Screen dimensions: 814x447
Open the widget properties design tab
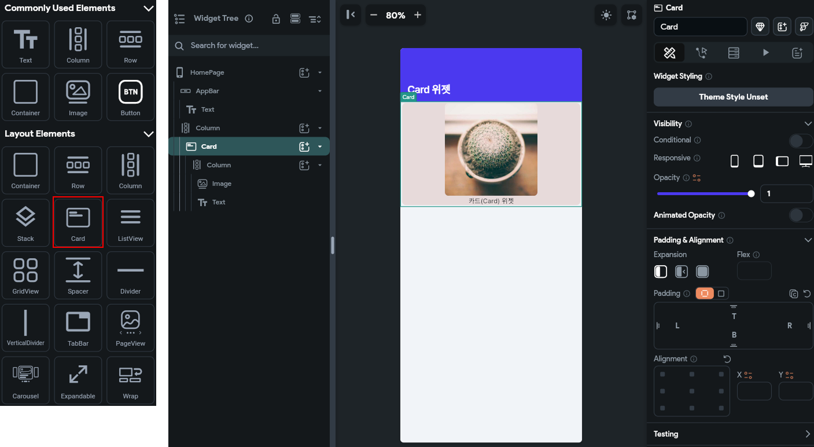[x=669, y=53]
